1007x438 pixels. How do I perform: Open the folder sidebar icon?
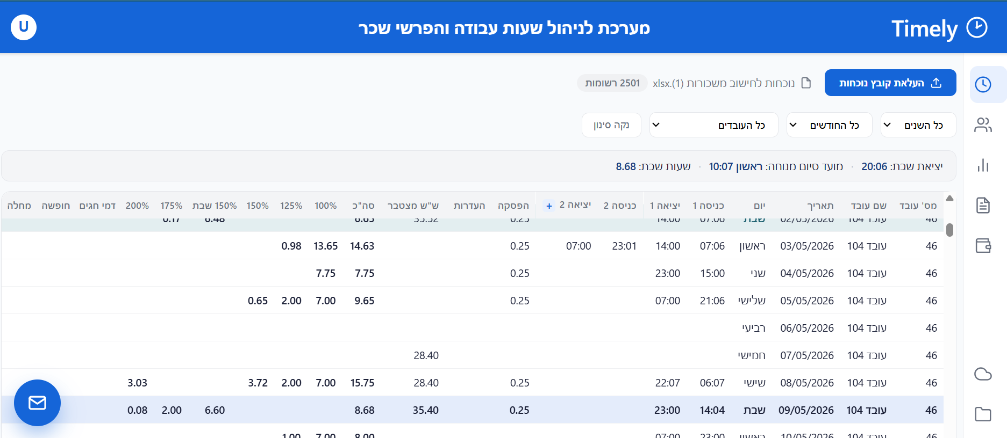(x=983, y=414)
